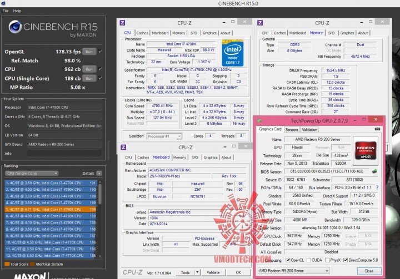Toggle the DirectCompute 5.0 checkbox
This screenshot has height=279, width=400.
346,260
